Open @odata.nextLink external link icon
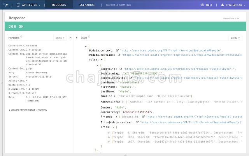 119,55
